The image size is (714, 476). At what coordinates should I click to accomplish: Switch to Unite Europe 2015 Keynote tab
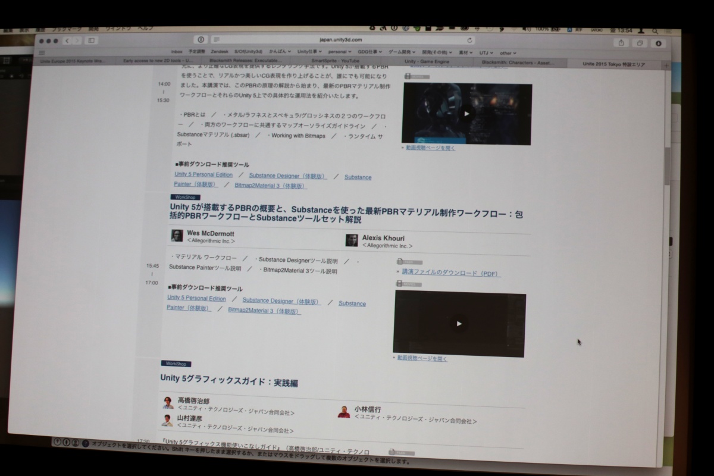point(71,60)
